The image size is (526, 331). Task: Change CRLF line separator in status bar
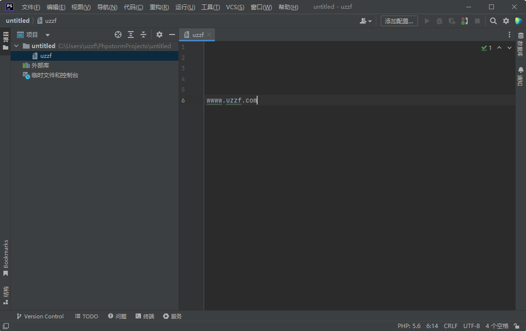coord(451,326)
